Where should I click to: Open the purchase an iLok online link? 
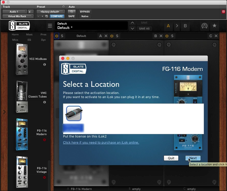[101, 143]
